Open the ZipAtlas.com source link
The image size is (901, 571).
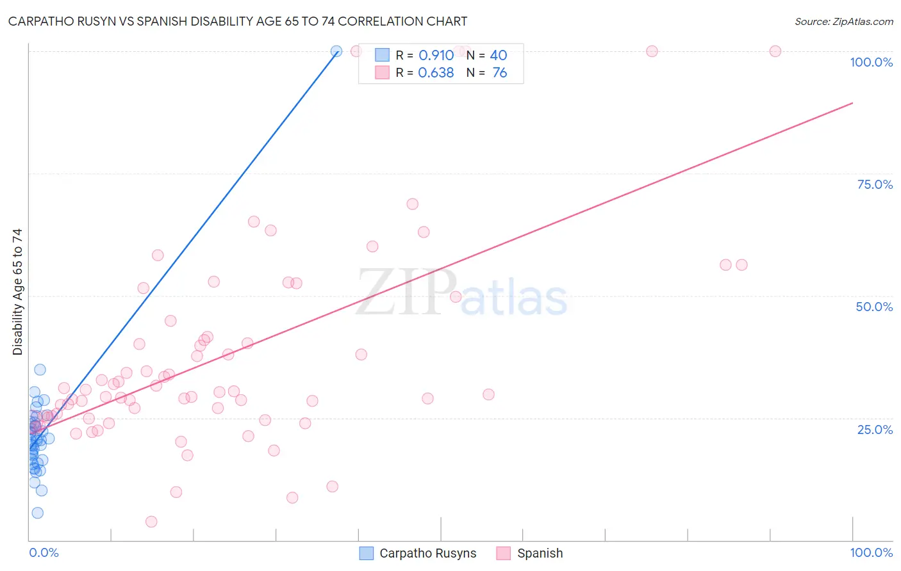pyautogui.click(x=844, y=21)
